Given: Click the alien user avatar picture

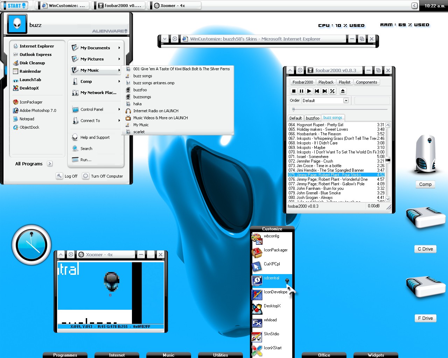Looking at the screenshot, I should 17,24.
